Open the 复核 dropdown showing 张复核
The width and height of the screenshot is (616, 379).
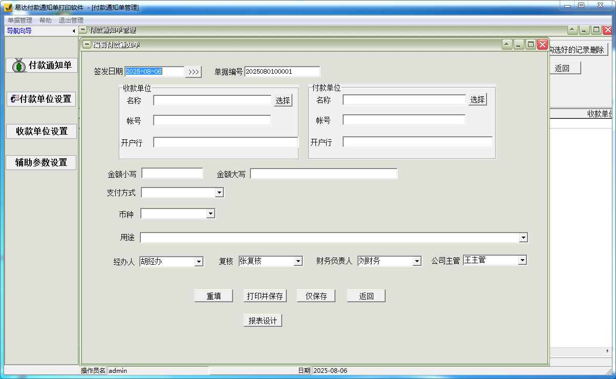(299, 261)
